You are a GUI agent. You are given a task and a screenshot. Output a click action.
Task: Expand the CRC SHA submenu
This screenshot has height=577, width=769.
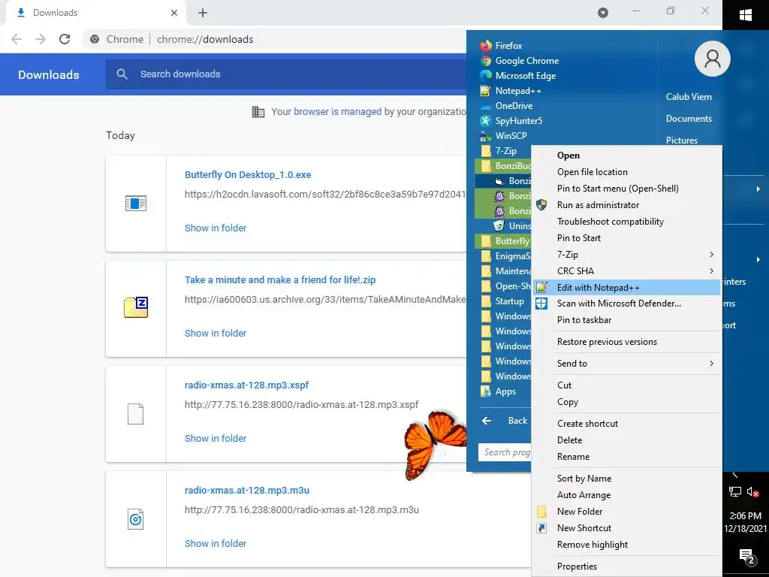click(626, 270)
